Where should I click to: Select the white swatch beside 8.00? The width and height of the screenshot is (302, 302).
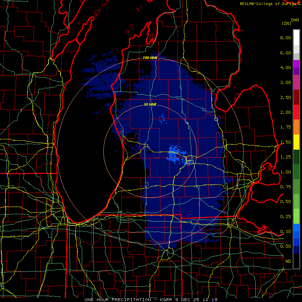tap(296, 38)
